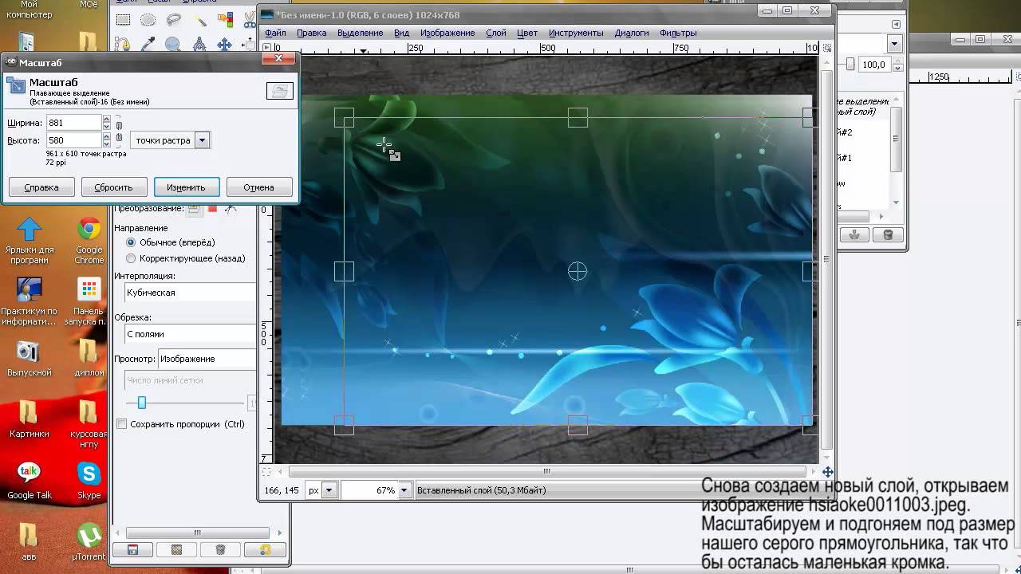This screenshot has width=1021, height=574.
Task: Open uTorrent desktop shortcut
Action: [x=89, y=543]
